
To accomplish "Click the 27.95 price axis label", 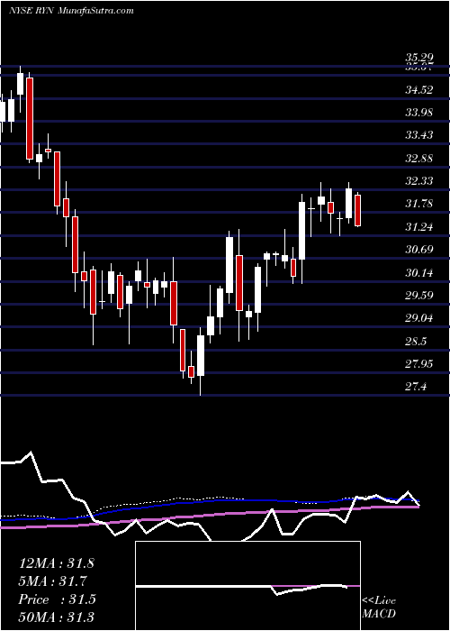I will [x=419, y=364].
